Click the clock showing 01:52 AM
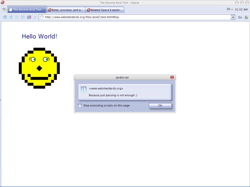The width and height of the screenshot is (250, 187). pyautogui.click(x=241, y=10)
